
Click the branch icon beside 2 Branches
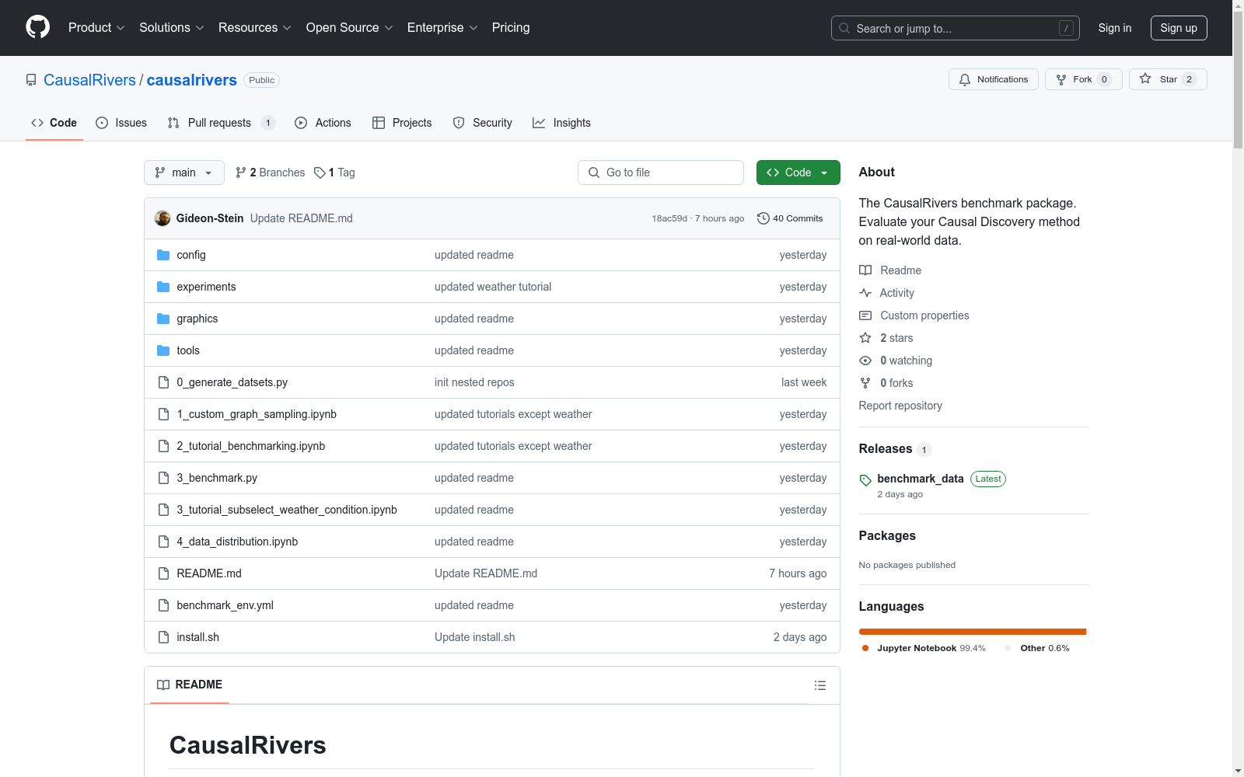(x=241, y=172)
